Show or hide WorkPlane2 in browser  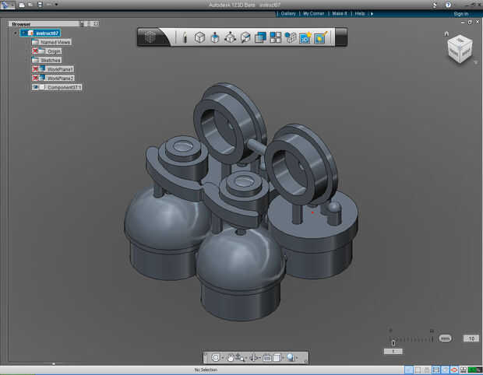pos(36,79)
